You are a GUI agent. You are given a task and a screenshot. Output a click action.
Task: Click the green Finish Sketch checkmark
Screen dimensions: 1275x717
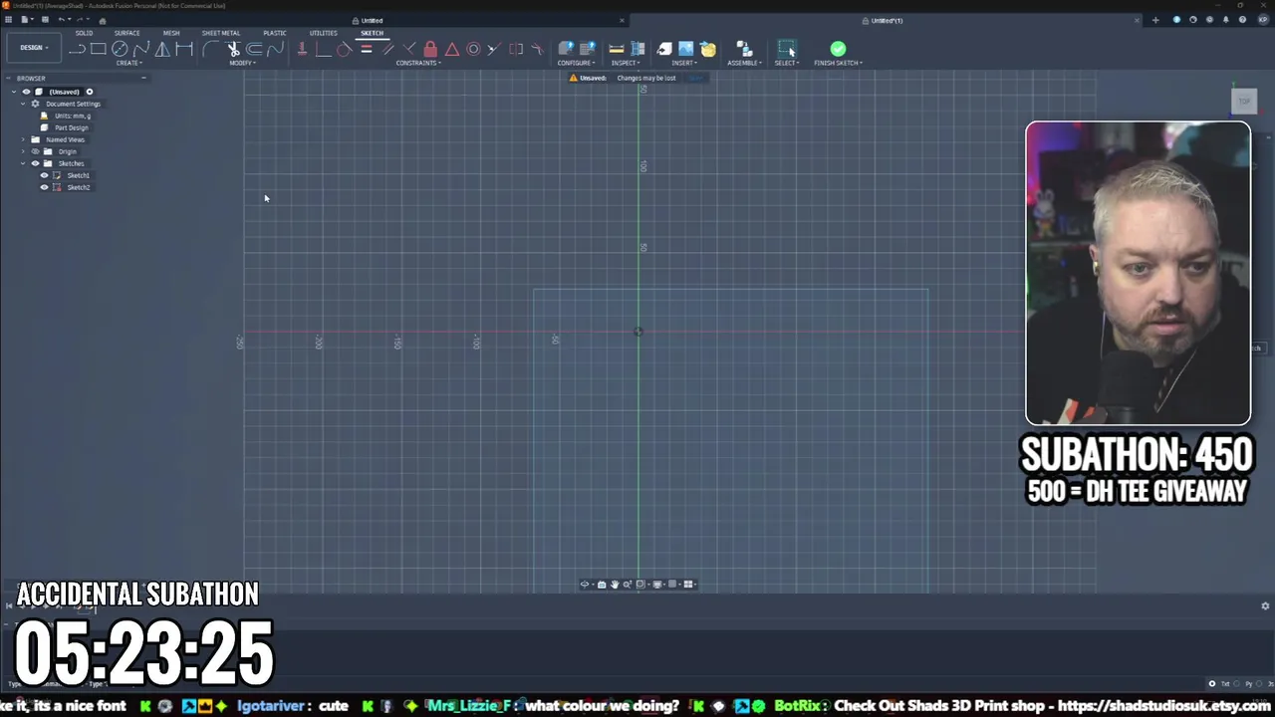click(x=838, y=49)
